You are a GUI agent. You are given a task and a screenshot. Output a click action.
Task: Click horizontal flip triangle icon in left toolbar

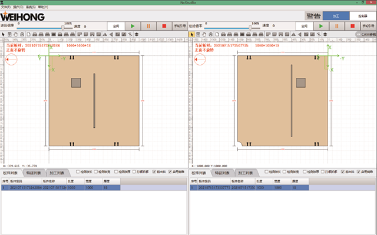111,34
